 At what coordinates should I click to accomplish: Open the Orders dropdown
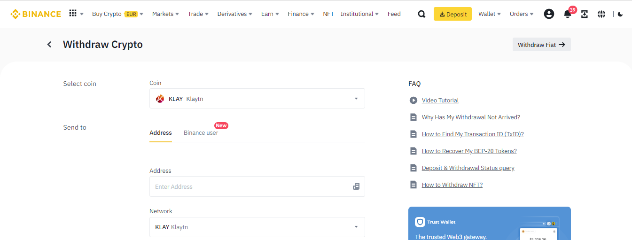pyautogui.click(x=522, y=14)
